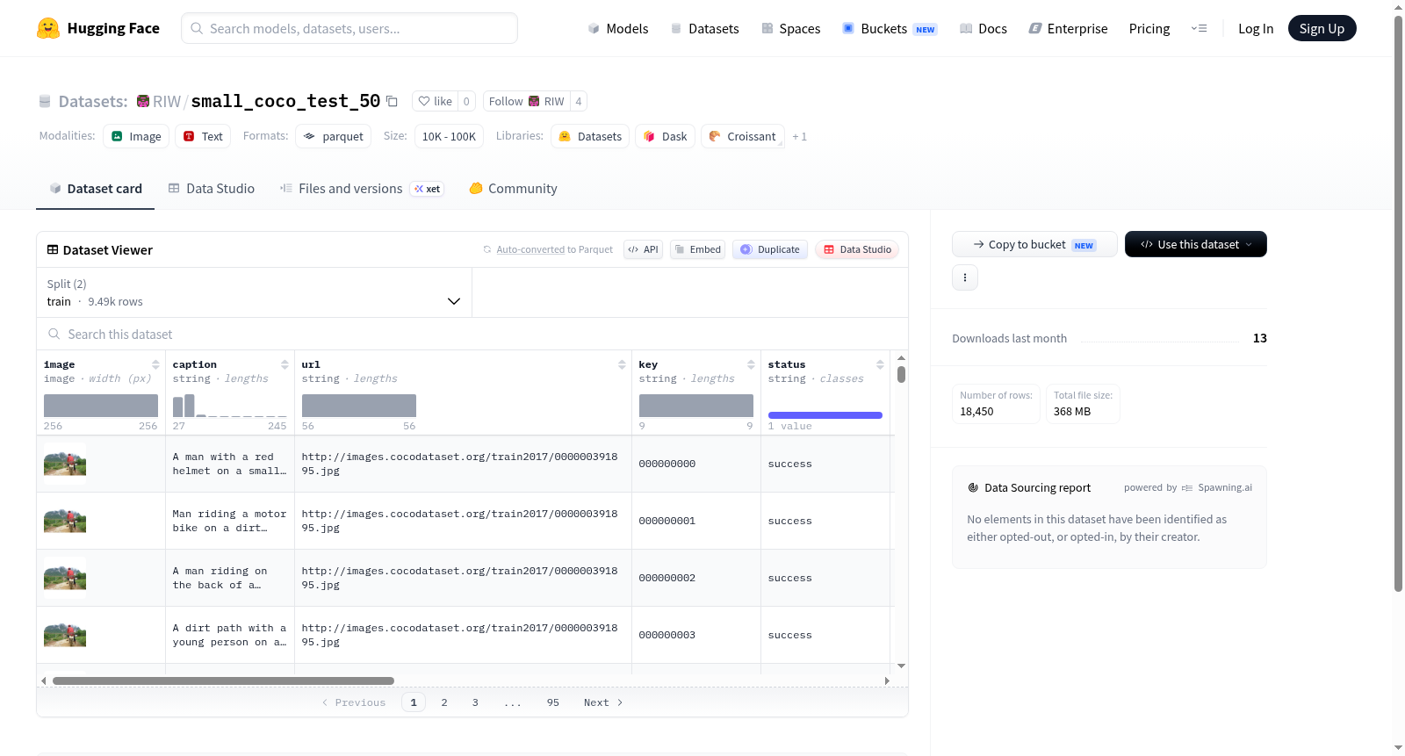
Task: Open the first row image thumbnail
Action: [x=65, y=464]
